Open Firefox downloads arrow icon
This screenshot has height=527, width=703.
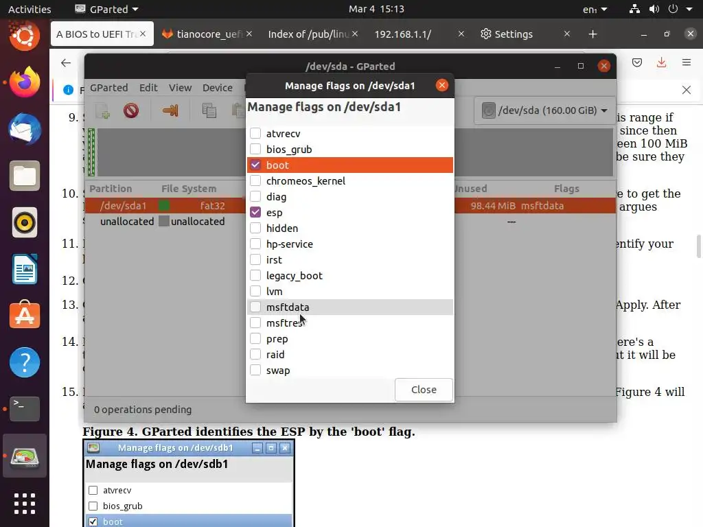[x=661, y=62]
